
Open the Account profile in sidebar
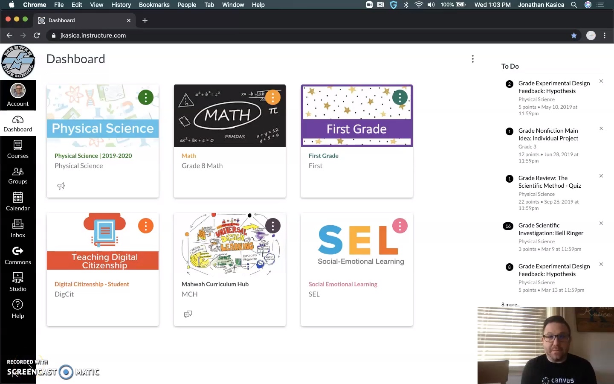(17, 95)
